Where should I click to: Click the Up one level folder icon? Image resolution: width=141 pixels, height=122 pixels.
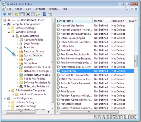tap(16, 14)
